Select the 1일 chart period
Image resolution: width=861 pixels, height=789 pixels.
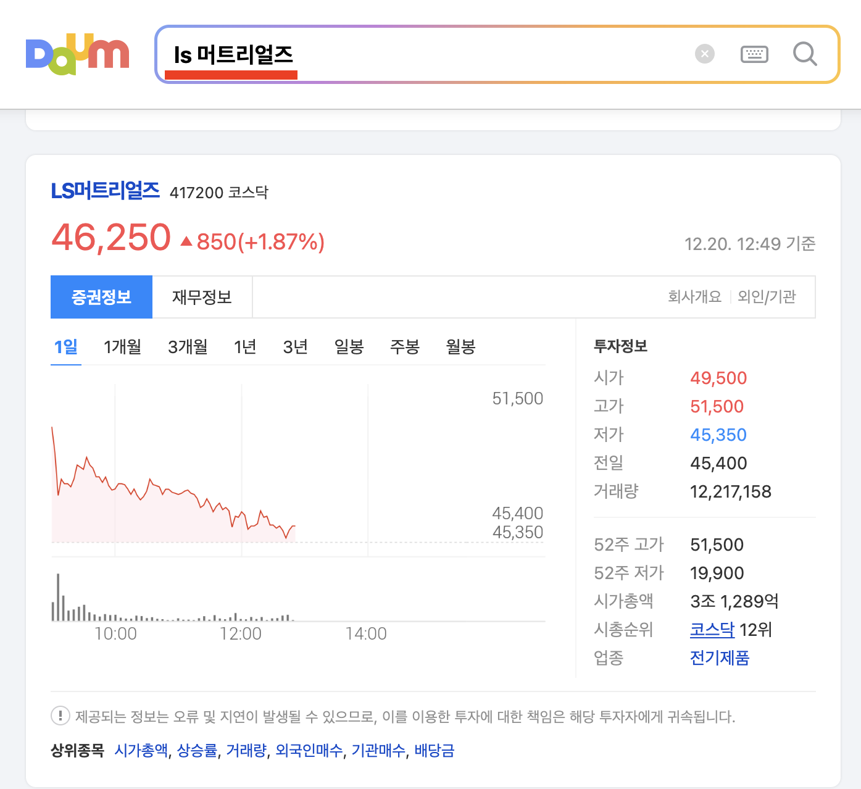pos(65,346)
